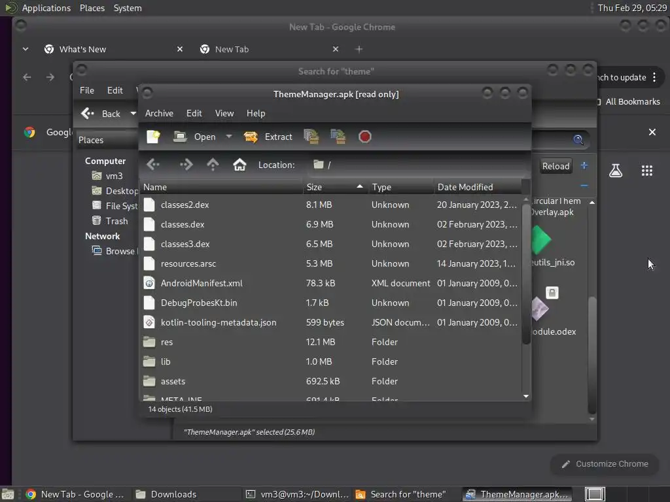Go back with archive location back arrow
Image resolution: width=670 pixels, height=502 pixels.
pyautogui.click(x=153, y=165)
